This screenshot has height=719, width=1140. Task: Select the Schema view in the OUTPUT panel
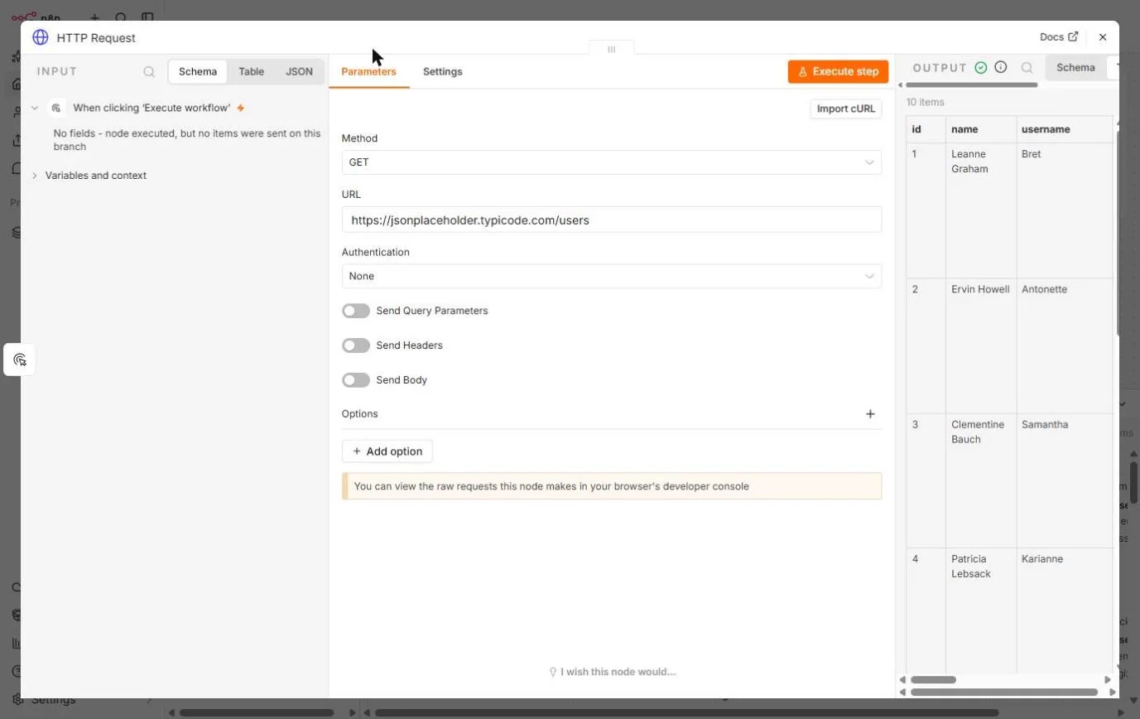pos(1075,68)
